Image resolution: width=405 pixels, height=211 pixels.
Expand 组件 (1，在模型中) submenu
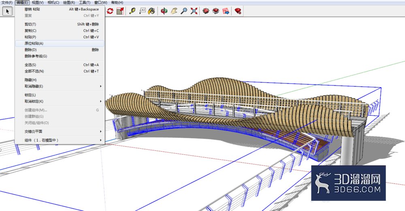click(x=60, y=140)
